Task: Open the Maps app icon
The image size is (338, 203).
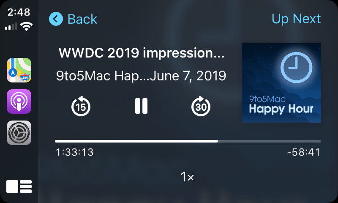Action: [19, 70]
